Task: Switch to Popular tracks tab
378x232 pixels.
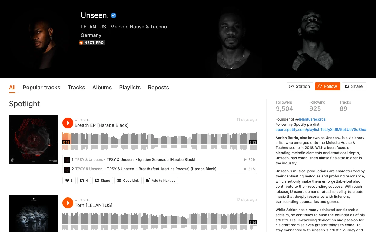Action: point(41,88)
